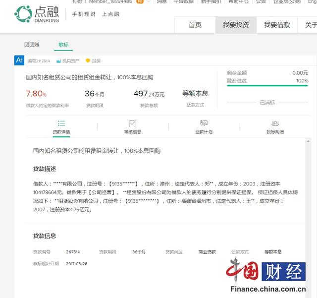
Task: Open the 首页 navigation tab
Action: coord(195,25)
